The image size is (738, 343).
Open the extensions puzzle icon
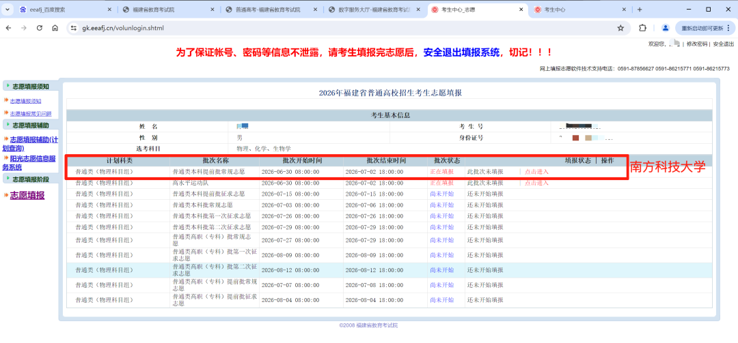coord(643,28)
